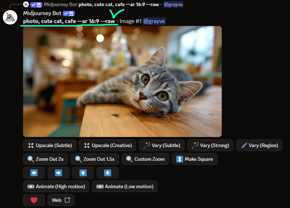Viewport: 290px width, 208px height.
Task: Click the app badge in reply preview
Action: point(36,5)
